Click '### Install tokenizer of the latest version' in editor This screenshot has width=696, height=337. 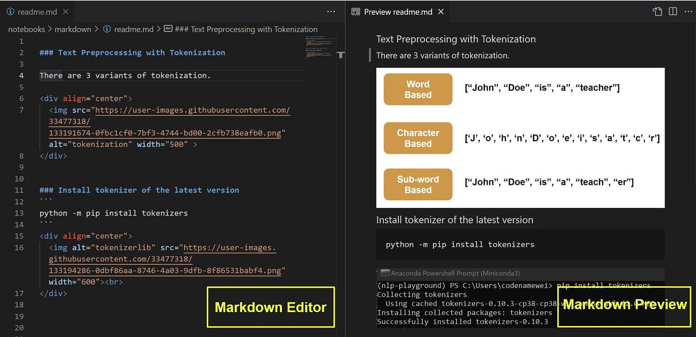coord(139,190)
